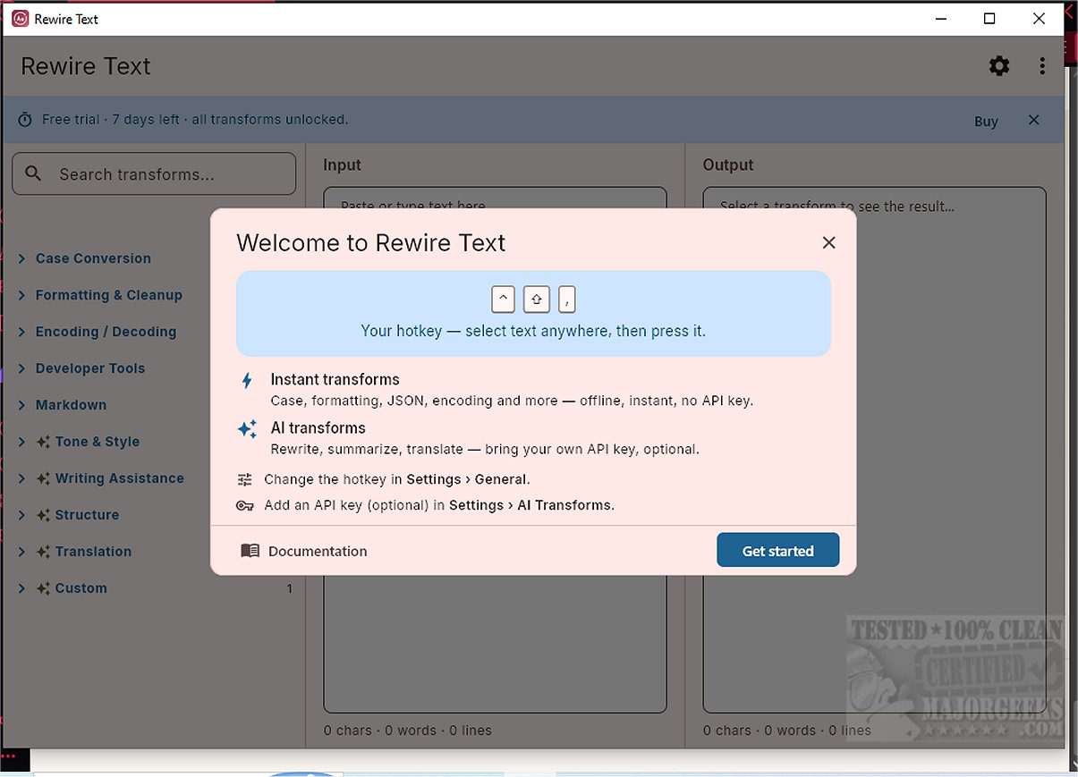The image size is (1078, 777).
Task: Expand the Encoding / Decoding chevron
Action: coord(21,332)
